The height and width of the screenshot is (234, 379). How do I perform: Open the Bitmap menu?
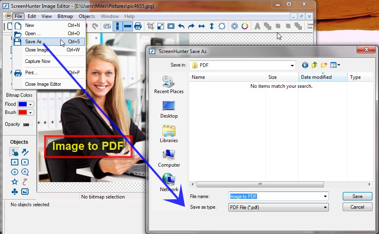point(65,16)
